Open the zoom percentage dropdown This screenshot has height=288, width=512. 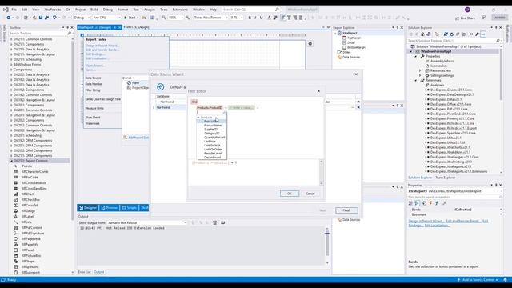(x=175, y=18)
